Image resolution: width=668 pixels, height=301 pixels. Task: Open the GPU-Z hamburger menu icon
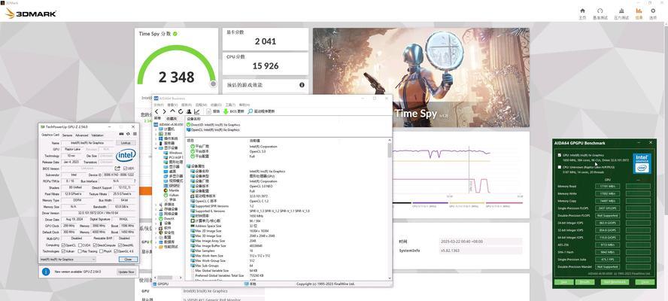pyautogui.click(x=135, y=134)
